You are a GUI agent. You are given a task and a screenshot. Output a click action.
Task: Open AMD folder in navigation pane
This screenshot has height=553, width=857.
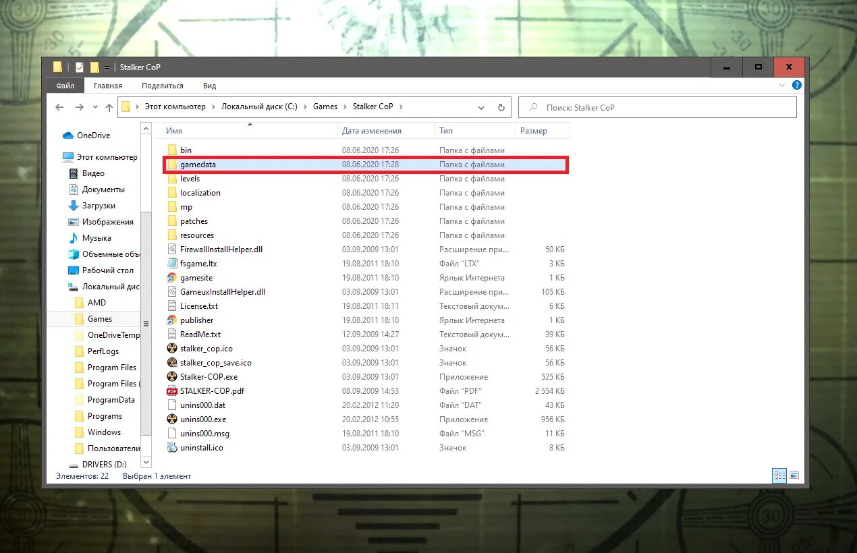[90, 303]
